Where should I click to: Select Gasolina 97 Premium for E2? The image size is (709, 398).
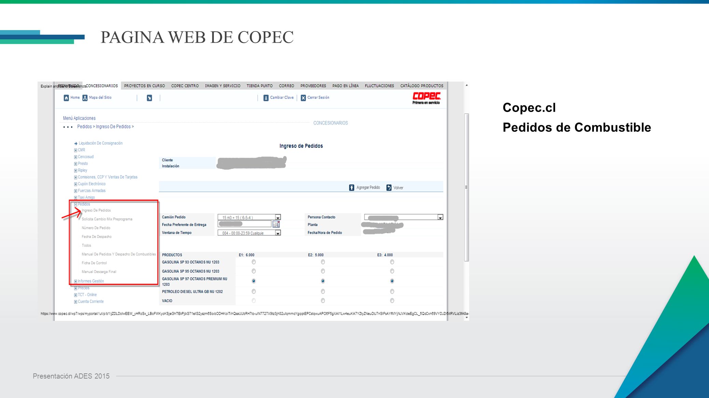pyautogui.click(x=323, y=281)
